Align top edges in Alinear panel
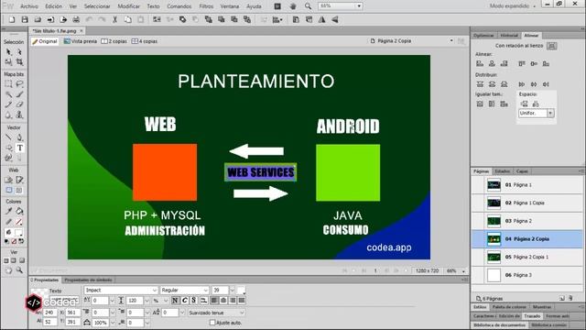This screenshot has width=586, height=330. coord(522,63)
